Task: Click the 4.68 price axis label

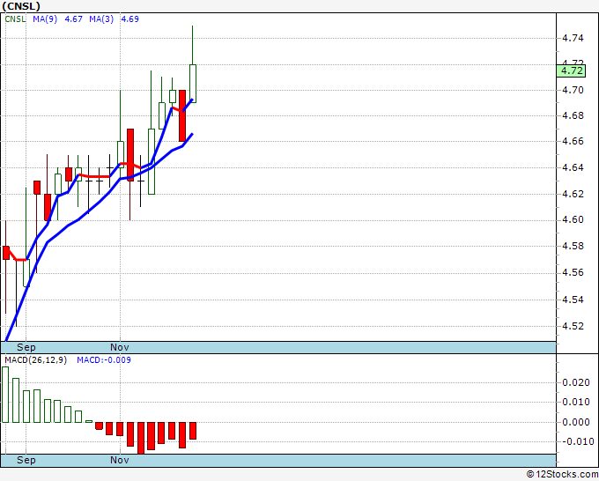Action: click(x=573, y=115)
